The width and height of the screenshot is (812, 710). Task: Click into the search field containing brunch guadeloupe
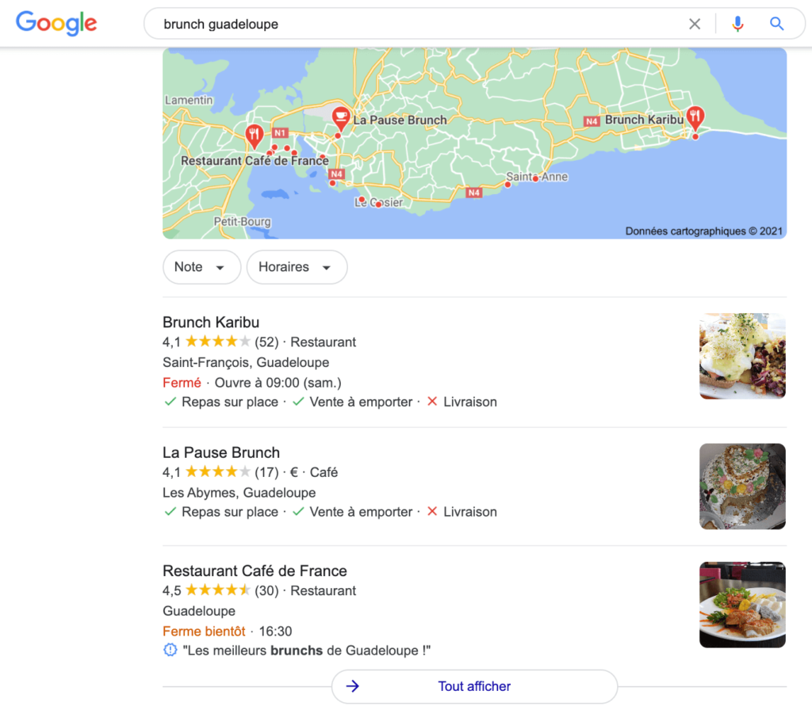click(412, 24)
